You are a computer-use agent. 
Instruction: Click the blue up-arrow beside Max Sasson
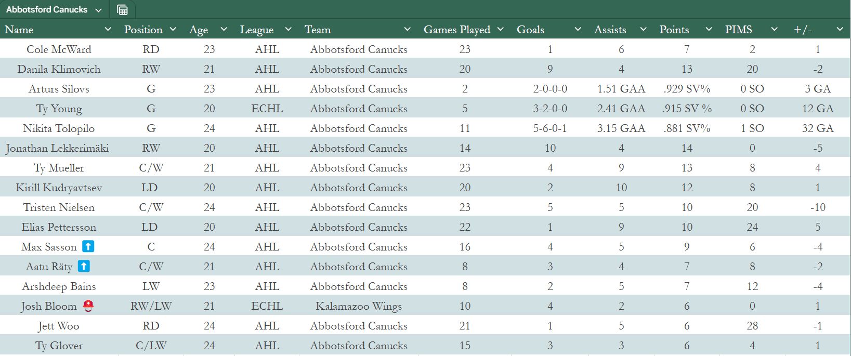coord(88,246)
